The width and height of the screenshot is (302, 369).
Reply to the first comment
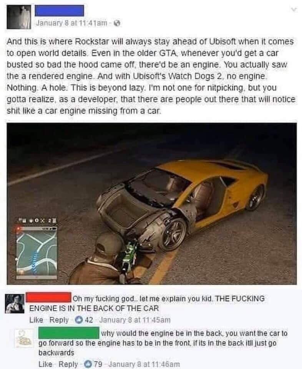(x=59, y=320)
